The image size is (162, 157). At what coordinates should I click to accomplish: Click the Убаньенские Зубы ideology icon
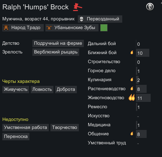click(49, 28)
